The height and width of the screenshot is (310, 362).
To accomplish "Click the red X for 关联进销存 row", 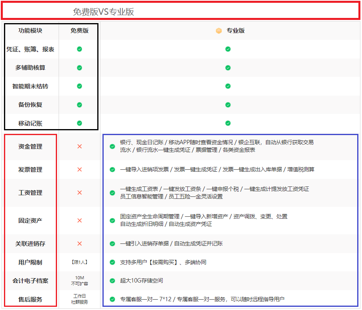I will tap(79, 243).
